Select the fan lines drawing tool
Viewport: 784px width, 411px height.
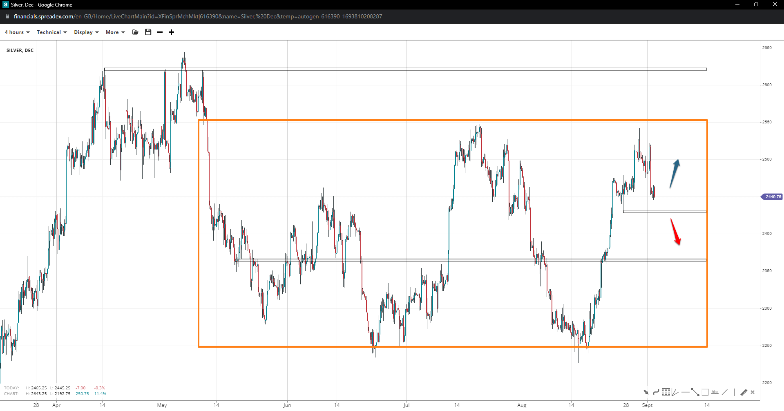(x=675, y=392)
